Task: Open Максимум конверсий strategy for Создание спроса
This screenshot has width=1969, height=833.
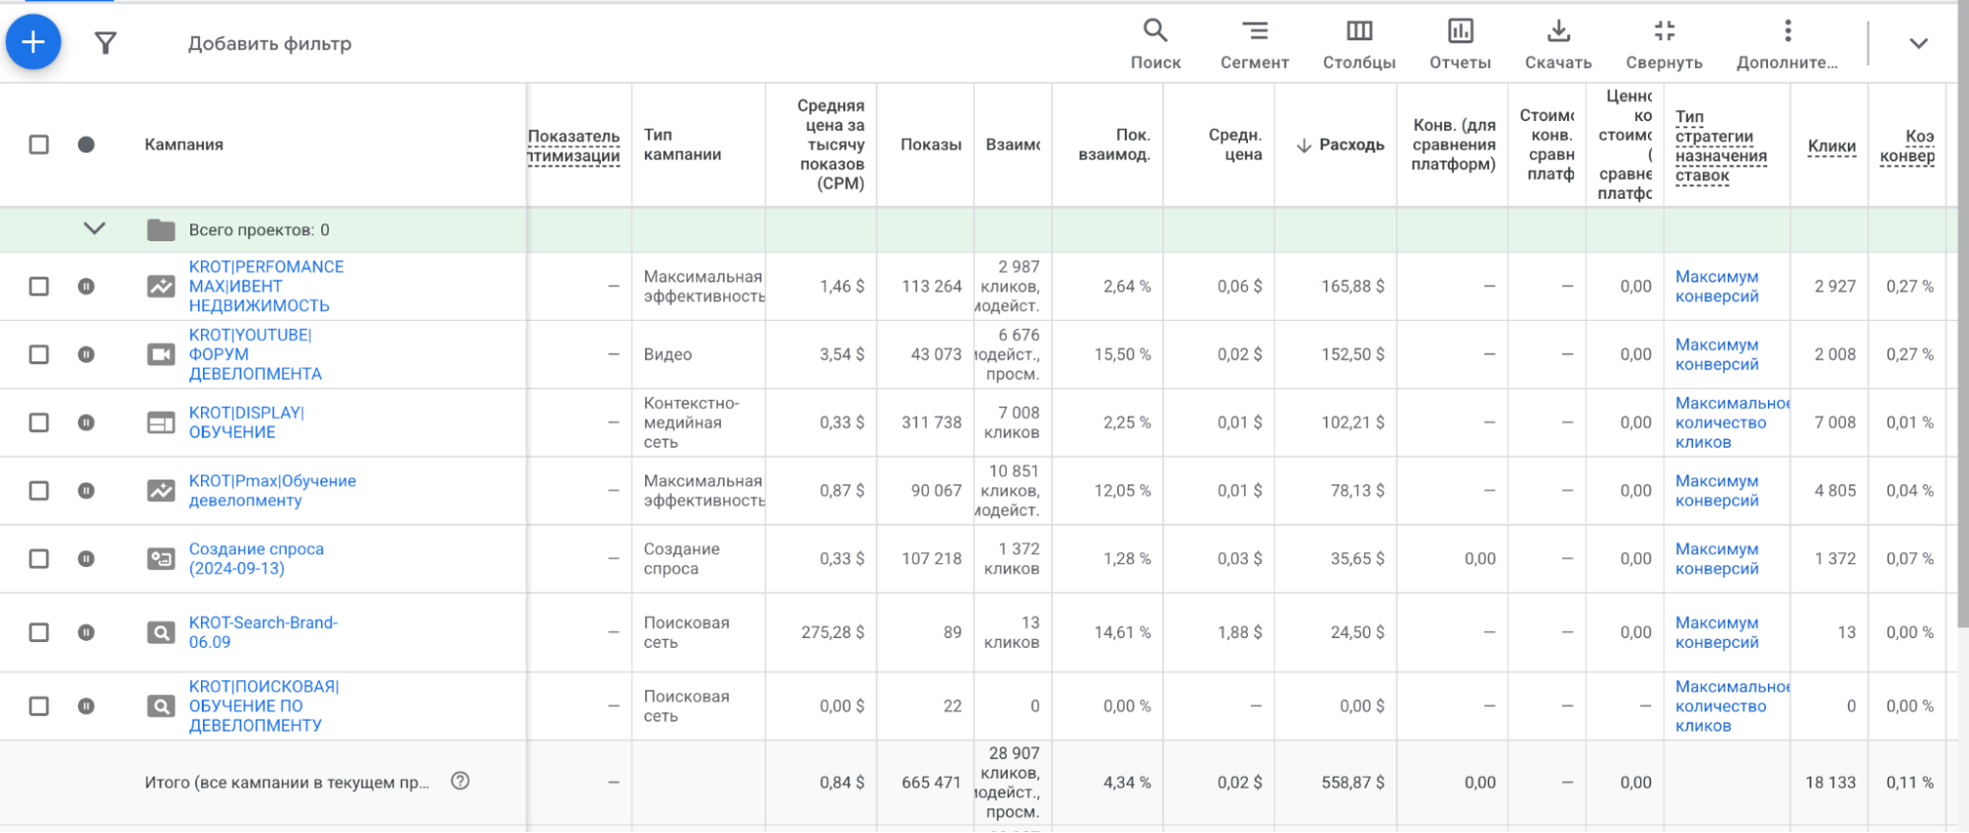Action: [x=1716, y=558]
